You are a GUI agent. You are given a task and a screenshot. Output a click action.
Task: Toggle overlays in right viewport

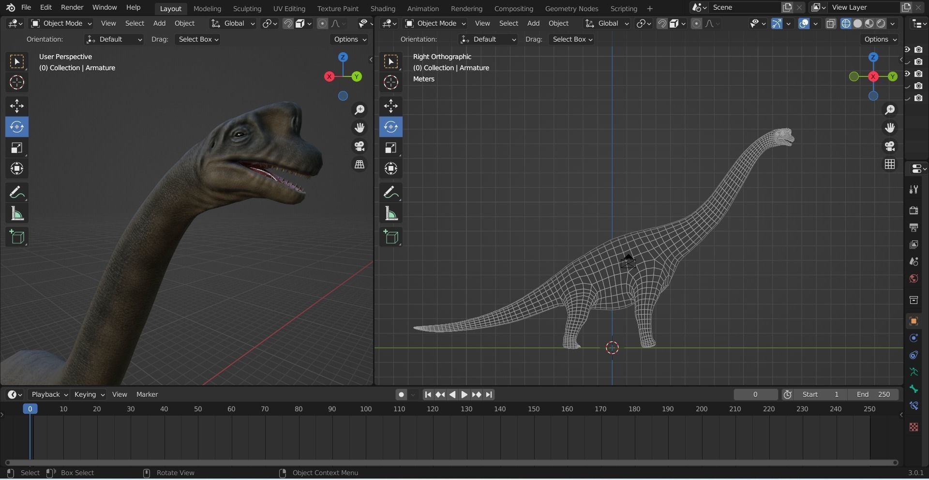804,23
